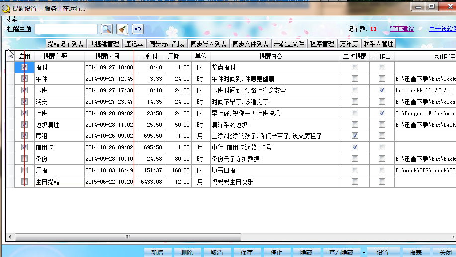Click the 提醒时间 column header
Image resolution: width=456 pixels, height=257 pixels.
[111, 56]
